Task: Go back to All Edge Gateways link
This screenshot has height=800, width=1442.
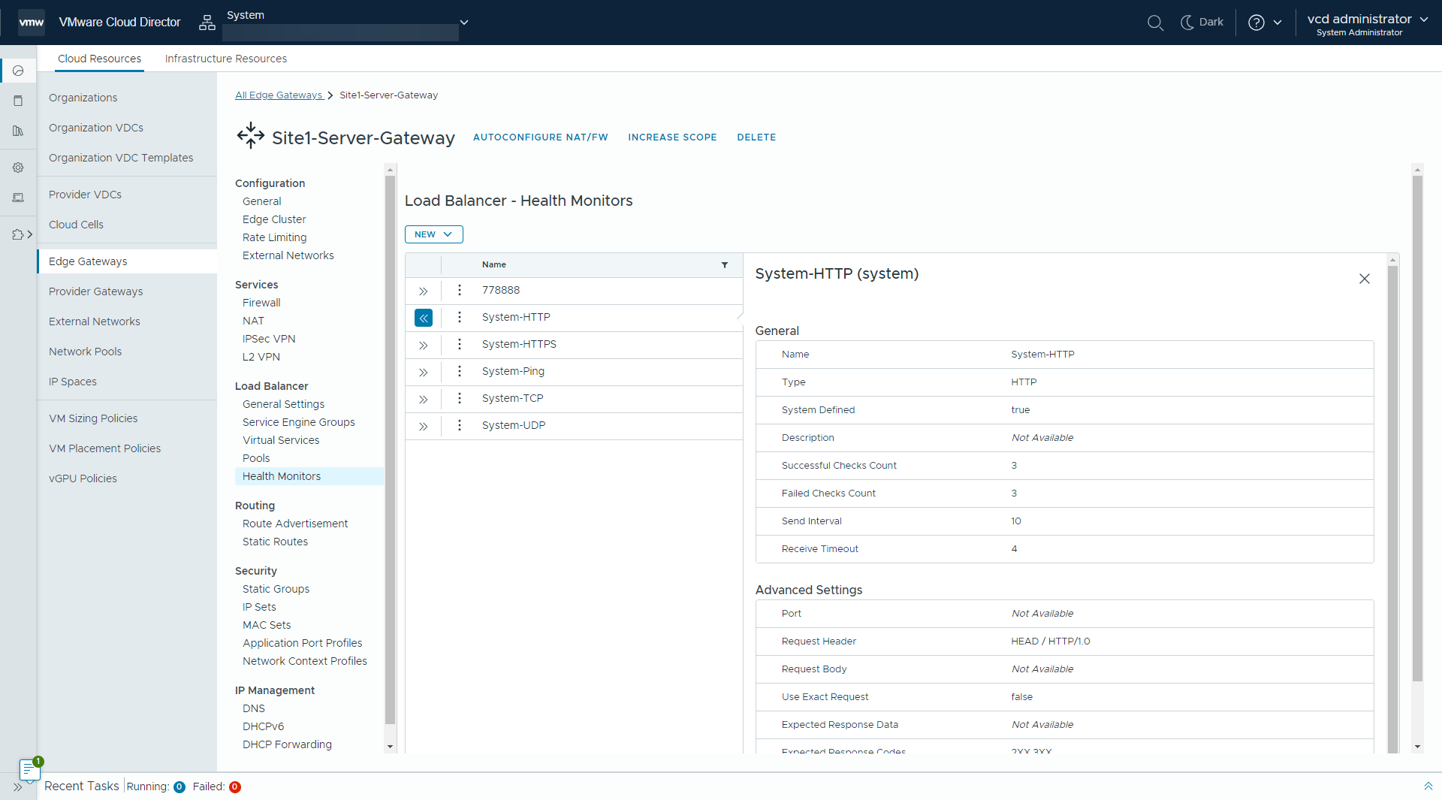Action: 279,95
